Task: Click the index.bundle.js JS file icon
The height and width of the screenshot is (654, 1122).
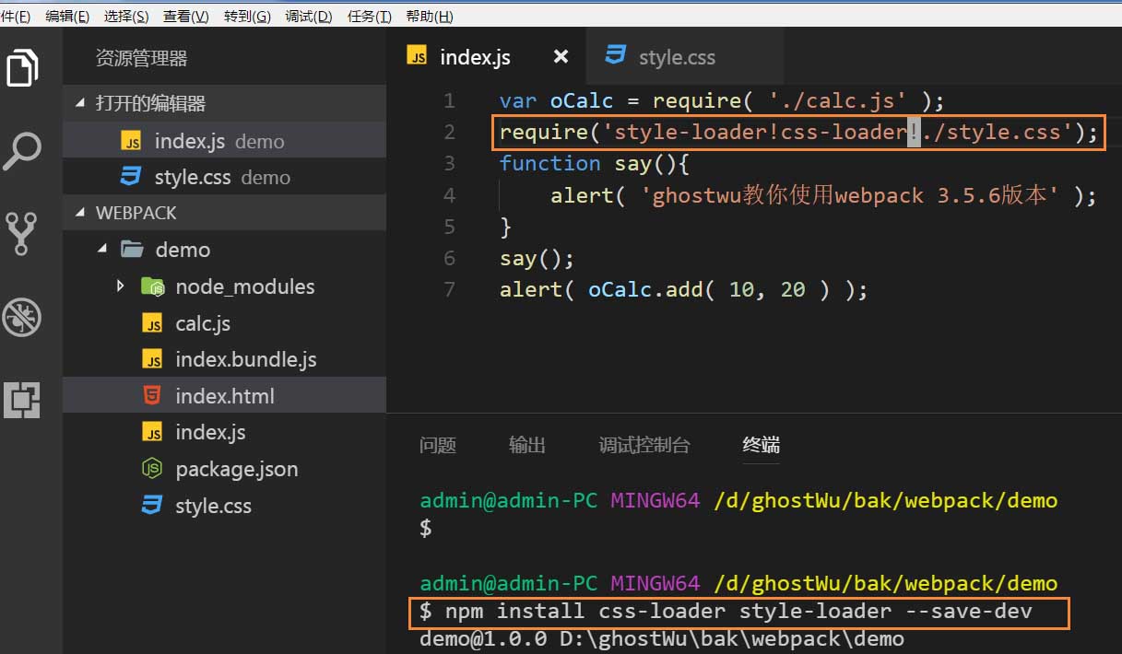Action: (152, 359)
